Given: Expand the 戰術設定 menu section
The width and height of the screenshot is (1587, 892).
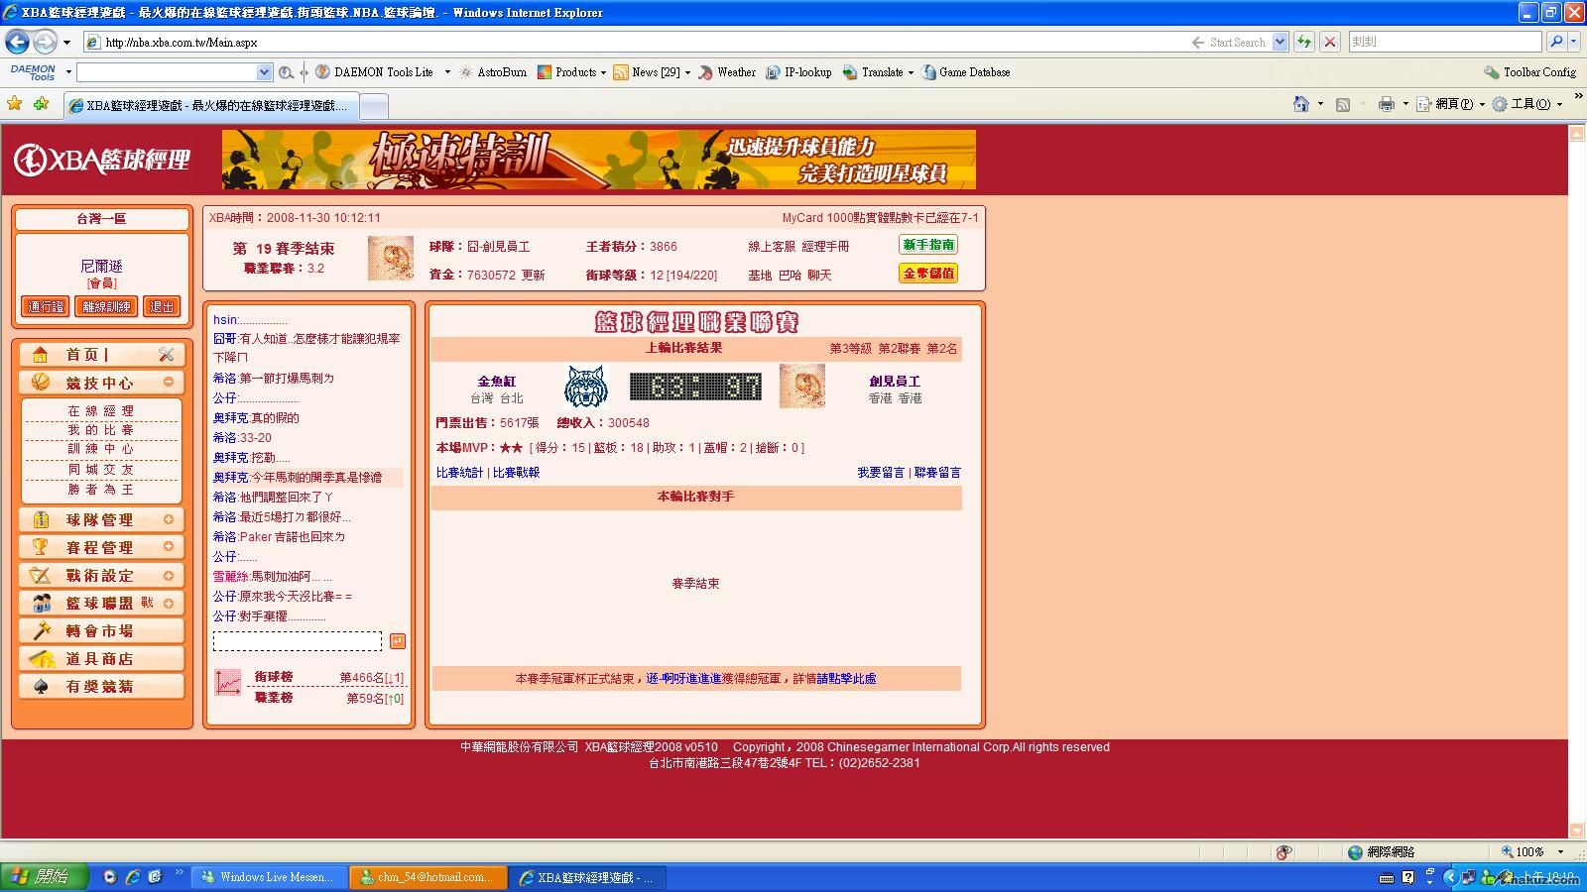Looking at the screenshot, I should (169, 575).
